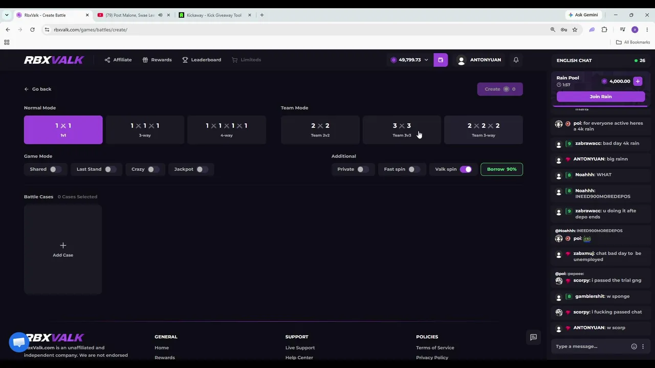Choose Team 2v2 mode
Image resolution: width=655 pixels, height=368 pixels.
[x=320, y=130]
